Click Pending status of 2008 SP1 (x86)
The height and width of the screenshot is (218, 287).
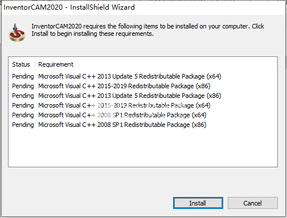23,125
